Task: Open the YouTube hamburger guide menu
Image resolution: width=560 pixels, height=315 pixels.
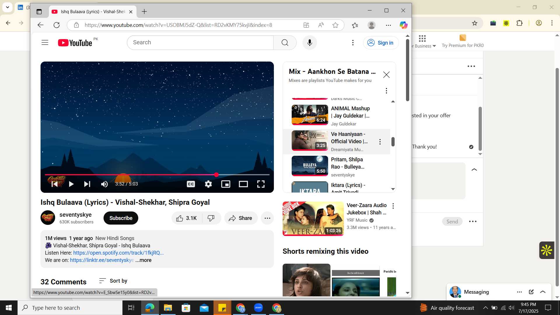Action: 45,43
